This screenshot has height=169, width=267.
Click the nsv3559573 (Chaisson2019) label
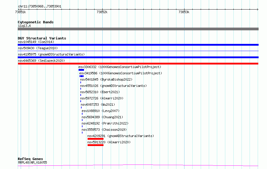pyautogui.click(x=104, y=130)
